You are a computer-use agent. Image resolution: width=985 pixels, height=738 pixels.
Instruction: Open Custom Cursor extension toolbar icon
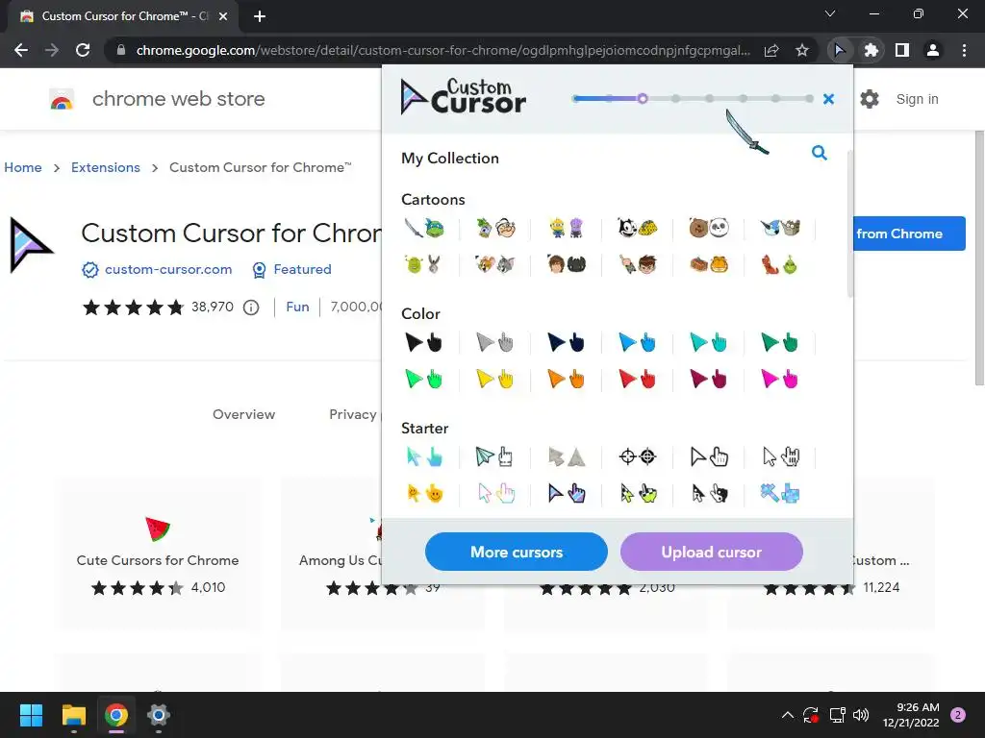point(839,50)
